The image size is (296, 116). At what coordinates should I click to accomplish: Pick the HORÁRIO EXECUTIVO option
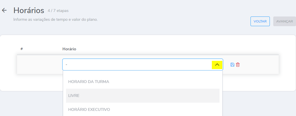click(x=89, y=109)
